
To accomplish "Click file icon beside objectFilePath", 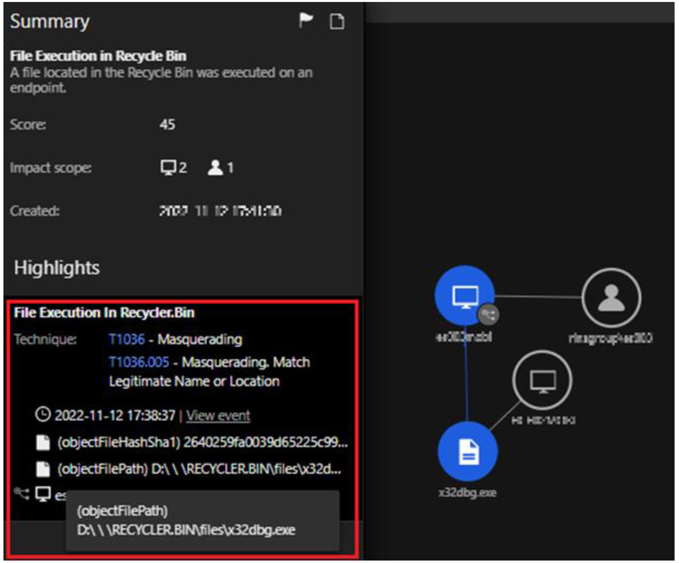I will pos(43,469).
